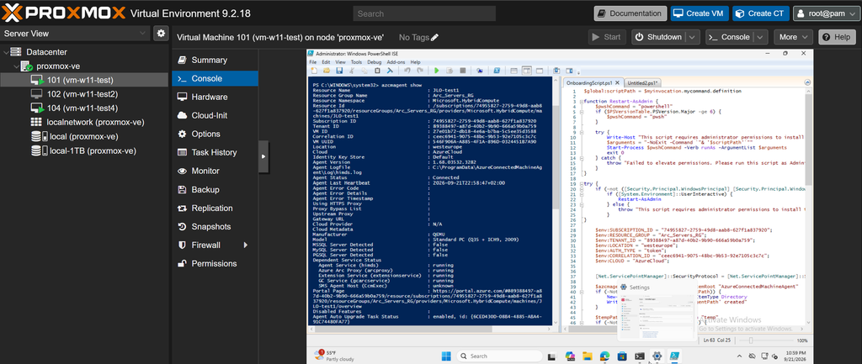Run script with green play icon
This screenshot has width=862, height=364.
(436, 71)
